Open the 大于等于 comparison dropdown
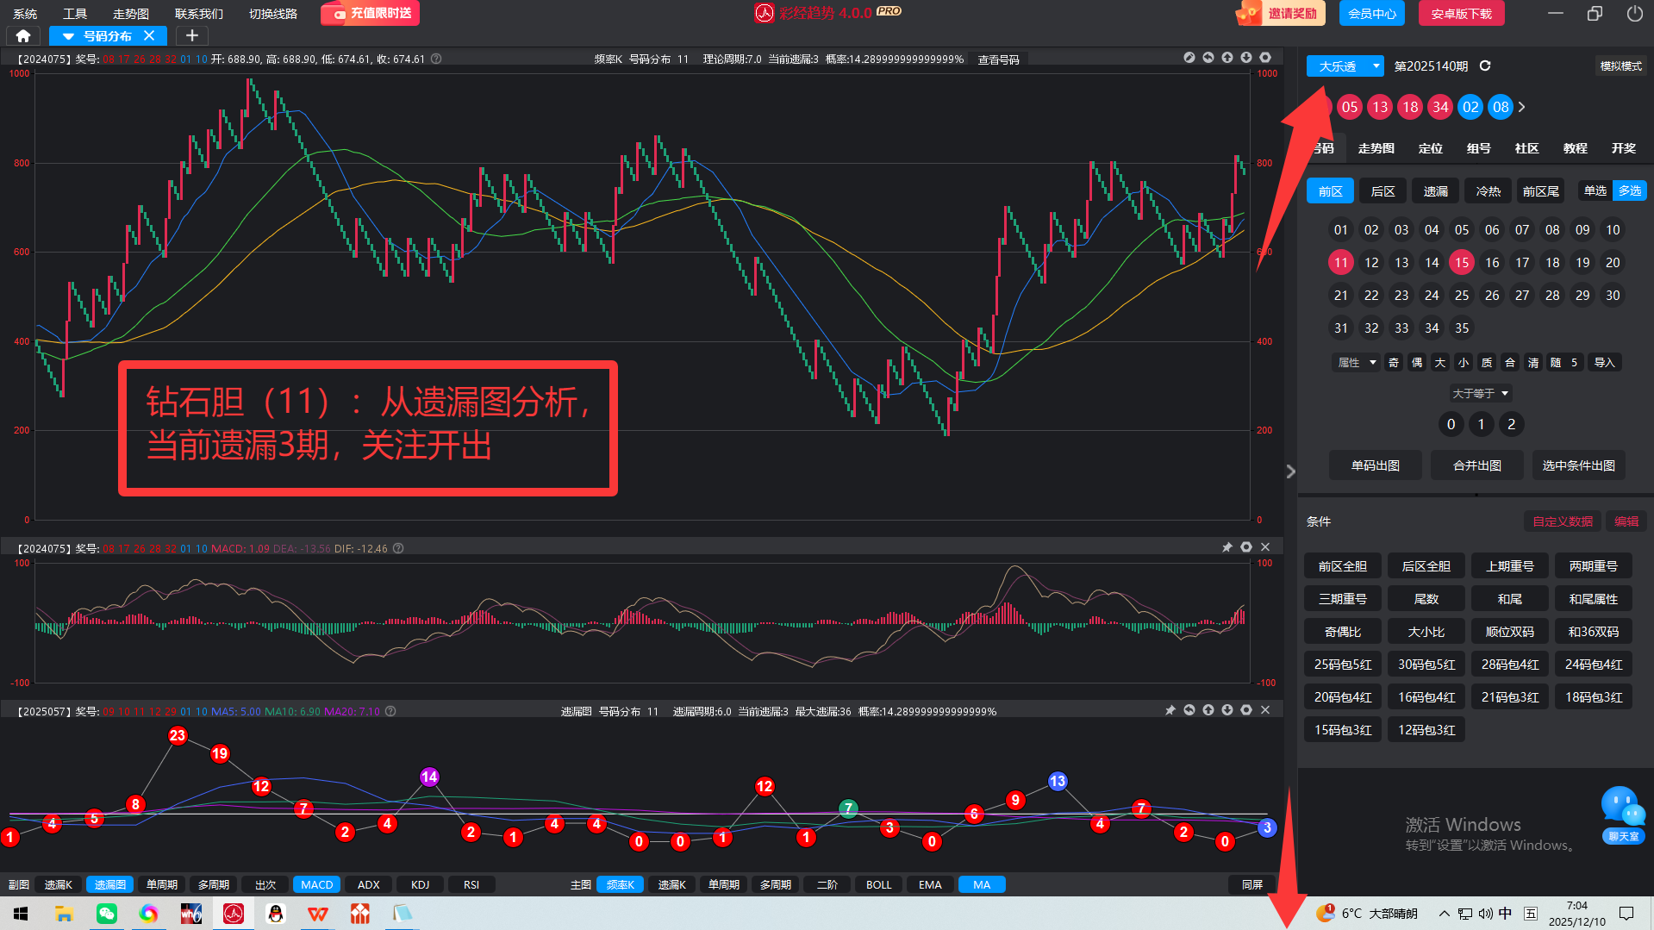Image resolution: width=1654 pixels, height=930 pixels. pyautogui.click(x=1481, y=394)
